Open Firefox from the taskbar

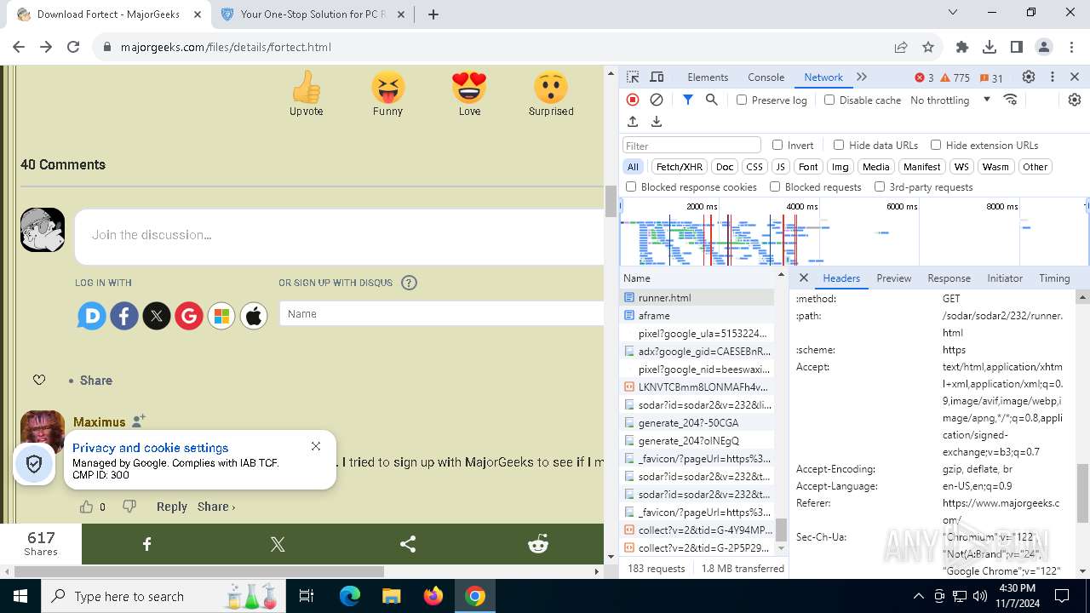[433, 596]
